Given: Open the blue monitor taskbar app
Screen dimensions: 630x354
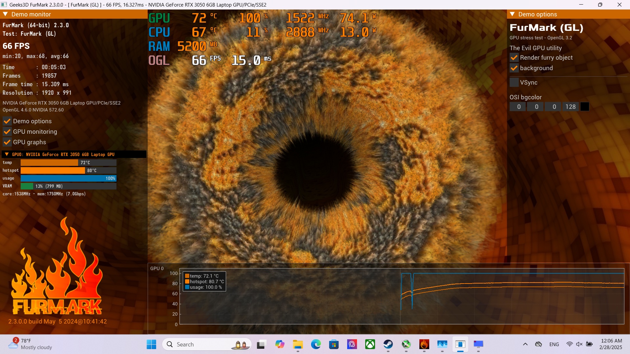Looking at the screenshot, I should click(x=478, y=344).
